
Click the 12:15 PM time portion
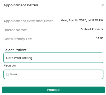click(x=97, y=20)
